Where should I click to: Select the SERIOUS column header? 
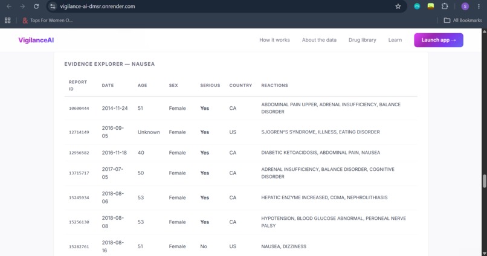210,85
